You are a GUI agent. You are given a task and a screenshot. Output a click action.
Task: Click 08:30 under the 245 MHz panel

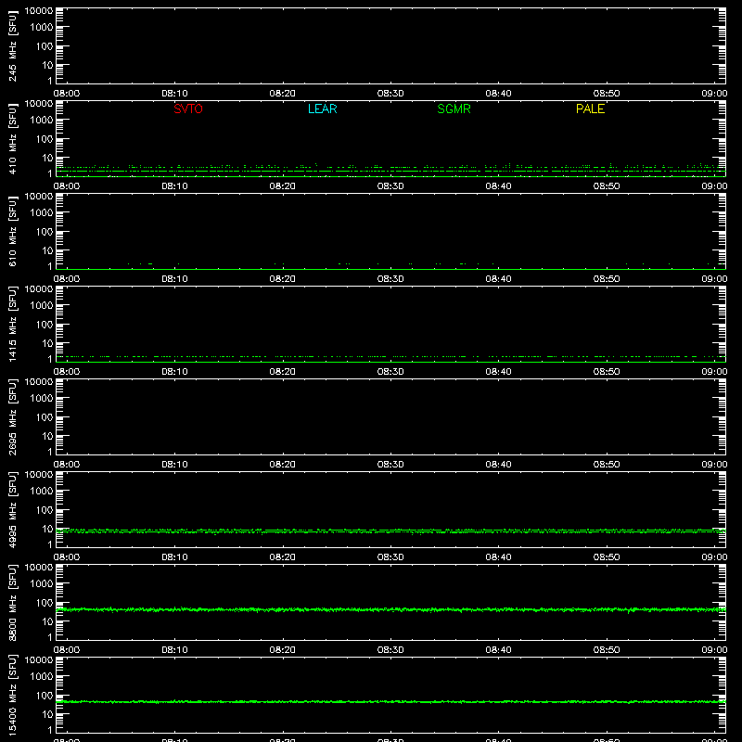pos(390,94)
